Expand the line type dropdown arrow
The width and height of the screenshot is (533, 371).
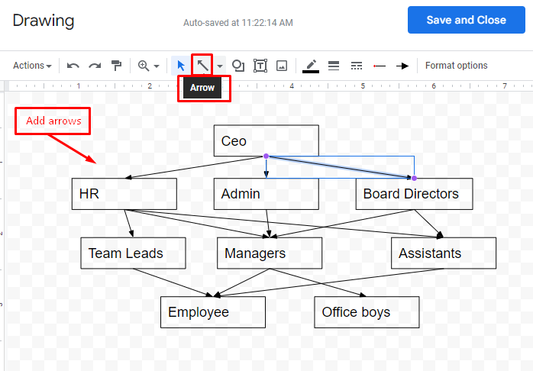coord(220,66)
